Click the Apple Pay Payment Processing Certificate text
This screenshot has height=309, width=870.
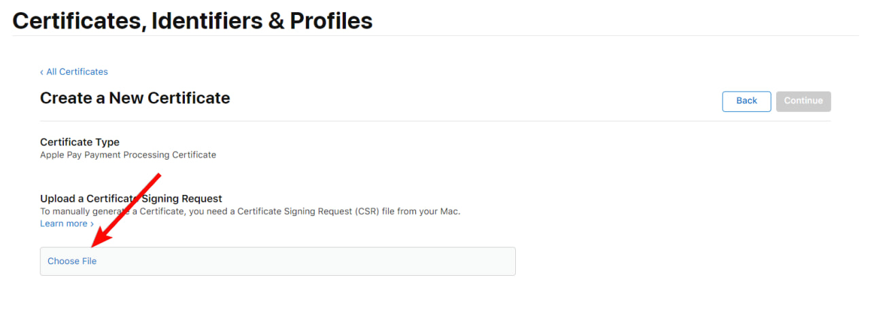(x=128, y=155)
